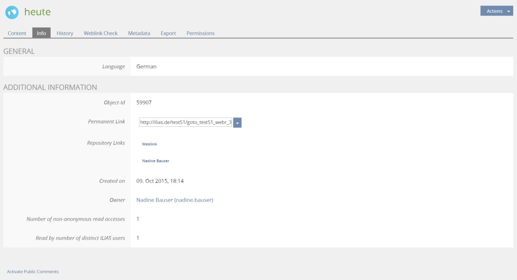
Task: Go to the Weblink Check tab
Action: pos(100,33)
